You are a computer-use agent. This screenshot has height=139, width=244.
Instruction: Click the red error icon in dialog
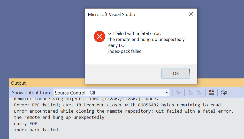[x=100, y=36]
